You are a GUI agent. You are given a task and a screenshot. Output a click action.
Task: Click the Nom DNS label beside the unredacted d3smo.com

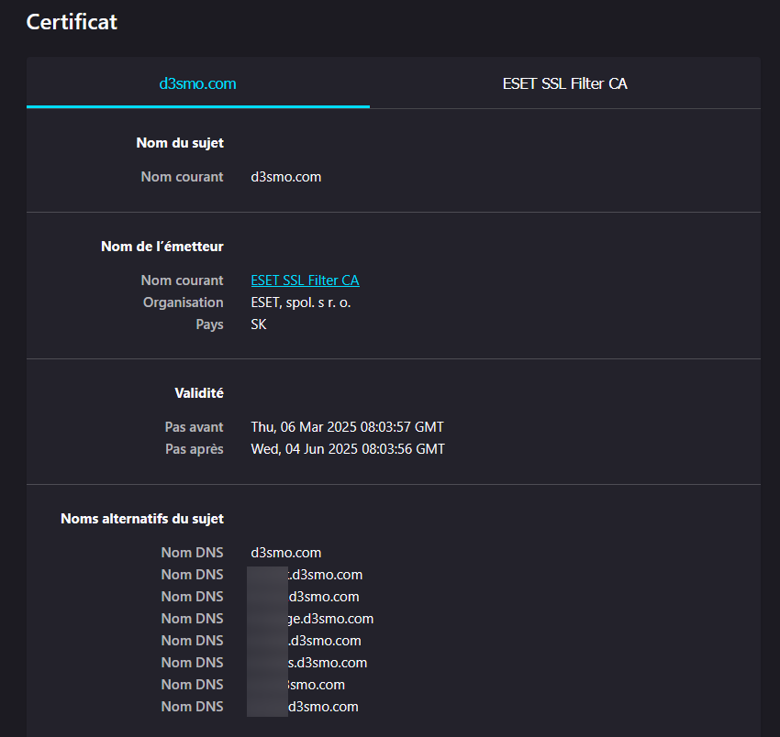192,553
